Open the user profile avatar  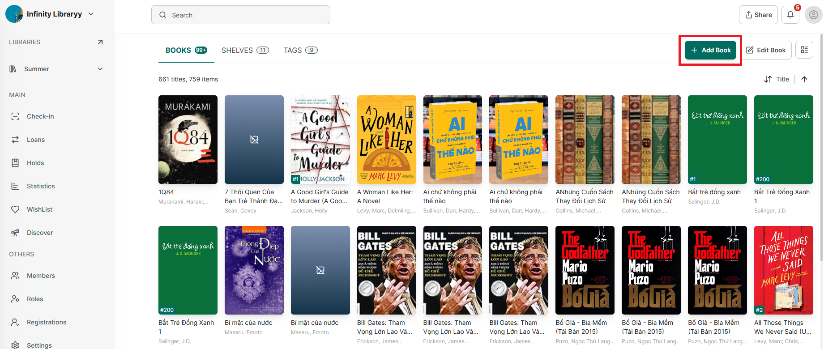814,15
